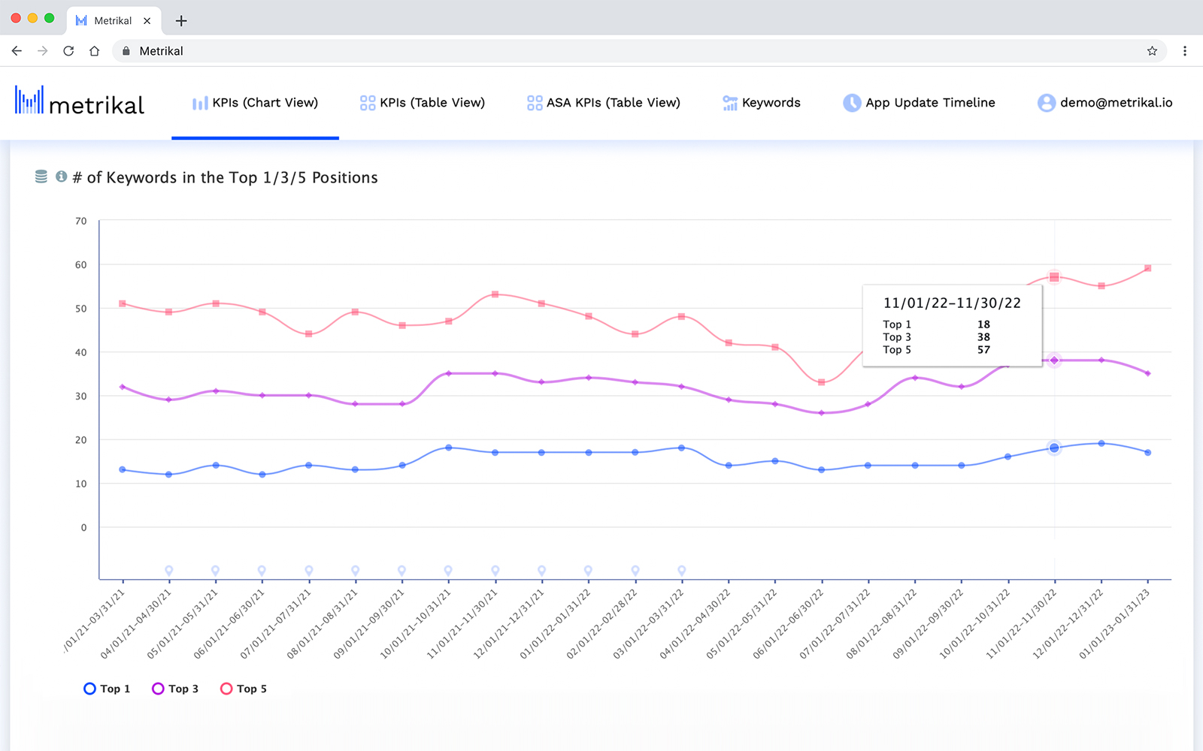Click y-axis label 70
The height and width of the screenshot is (751, 1203).
pyautogui.click(x=81, y=221)
